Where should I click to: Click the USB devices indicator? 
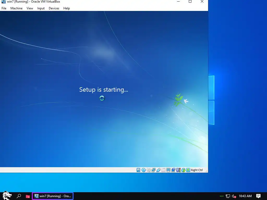tap(159, 170)
